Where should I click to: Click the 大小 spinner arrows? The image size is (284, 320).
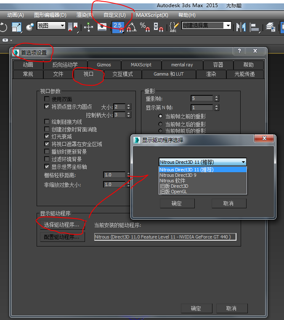(128, 107)
